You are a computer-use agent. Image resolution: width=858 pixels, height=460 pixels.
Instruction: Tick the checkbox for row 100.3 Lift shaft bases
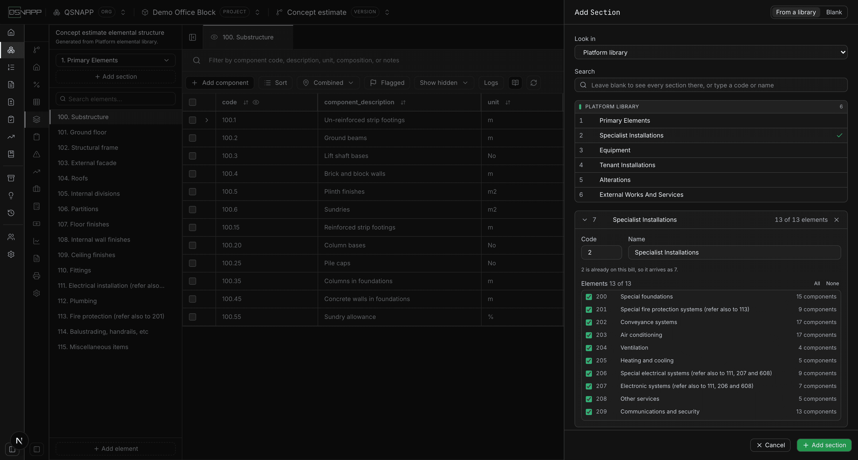[x=193, y=156]
